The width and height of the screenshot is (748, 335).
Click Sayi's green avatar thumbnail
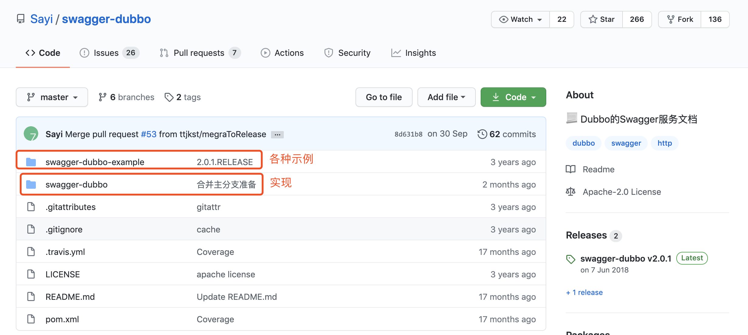click(x=31, y=134)
